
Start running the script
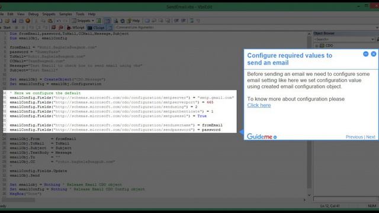(x=5, y=28)
